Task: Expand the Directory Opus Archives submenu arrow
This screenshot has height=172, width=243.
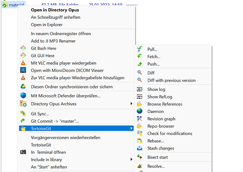Action: click(x=131, y=104)
